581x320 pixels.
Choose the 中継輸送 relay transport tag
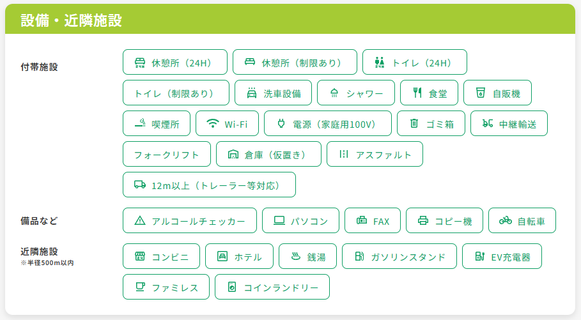pos(509,124)
